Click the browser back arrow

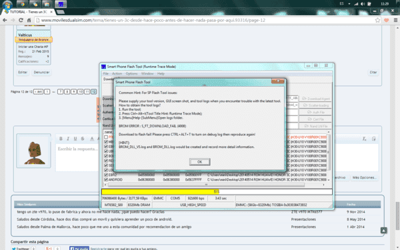[5, 20]
